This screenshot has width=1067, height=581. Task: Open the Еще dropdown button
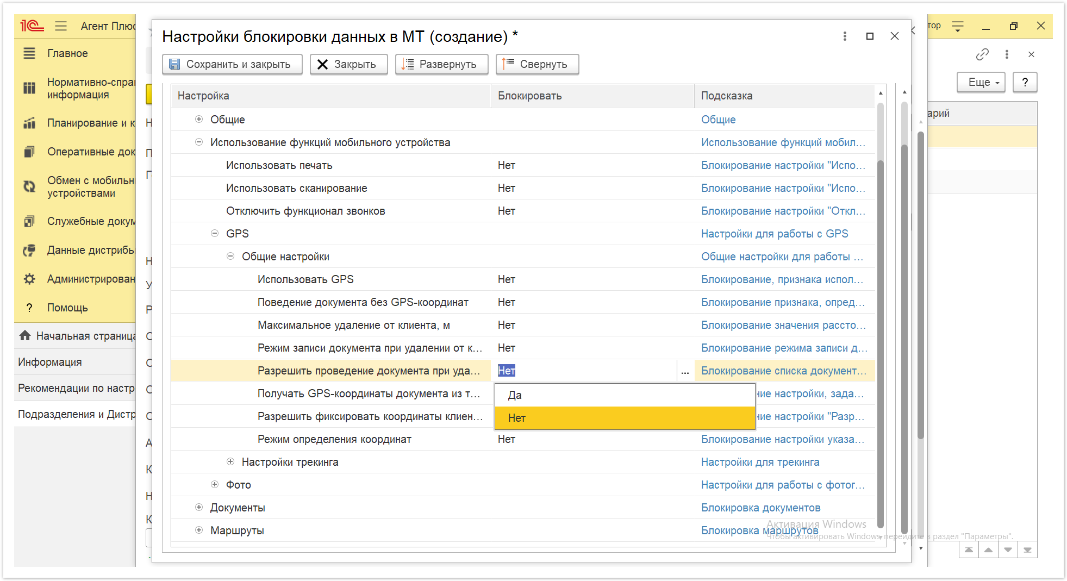click(x=981, y=82)
